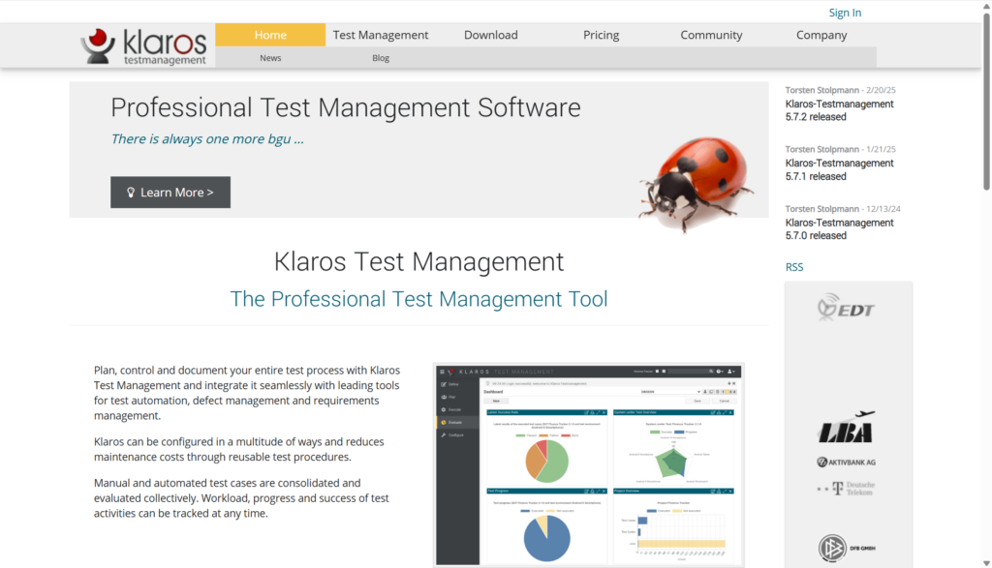Enlarge the Klaros dashboard screenshot thumbnail
Image resolution: width=992 pixels, height=568 pixels.
588,464
